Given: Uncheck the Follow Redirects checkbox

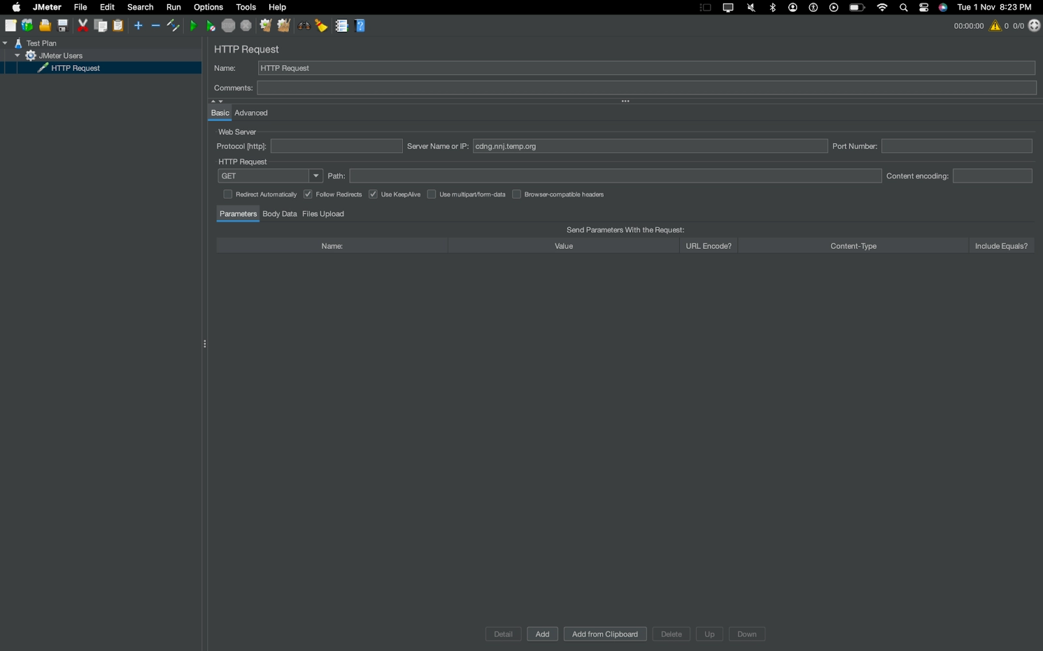Looking at the screenshot, I should tap(308, 194).
